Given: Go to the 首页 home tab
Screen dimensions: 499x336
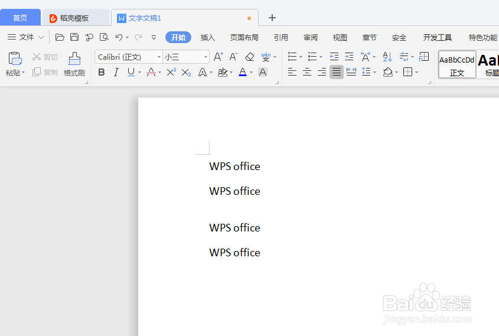Looking at the screenshot, I should point(20,18).
